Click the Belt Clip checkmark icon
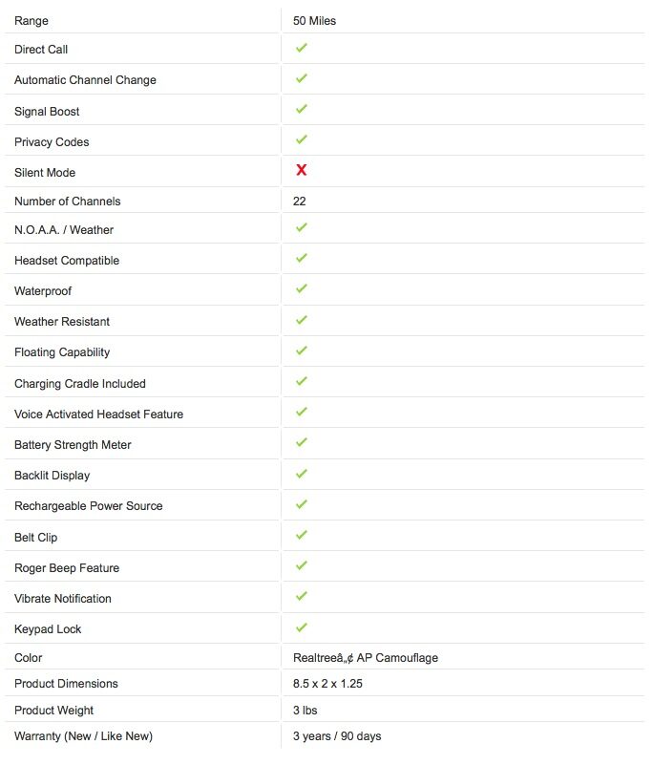The height and width of the screenshot is (765, 653). tap(301, 535)
